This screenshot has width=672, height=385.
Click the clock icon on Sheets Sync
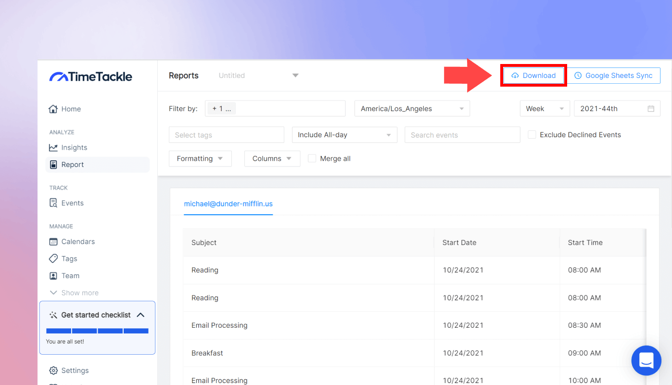click(578, 76)
